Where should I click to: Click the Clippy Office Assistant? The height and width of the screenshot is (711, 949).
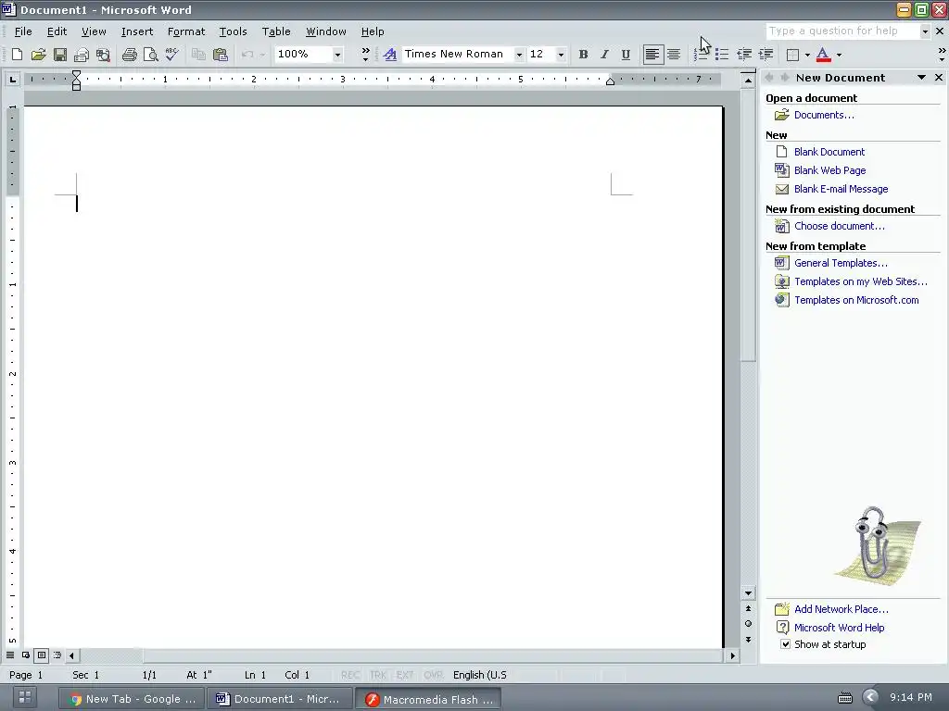tap(877, 545)
